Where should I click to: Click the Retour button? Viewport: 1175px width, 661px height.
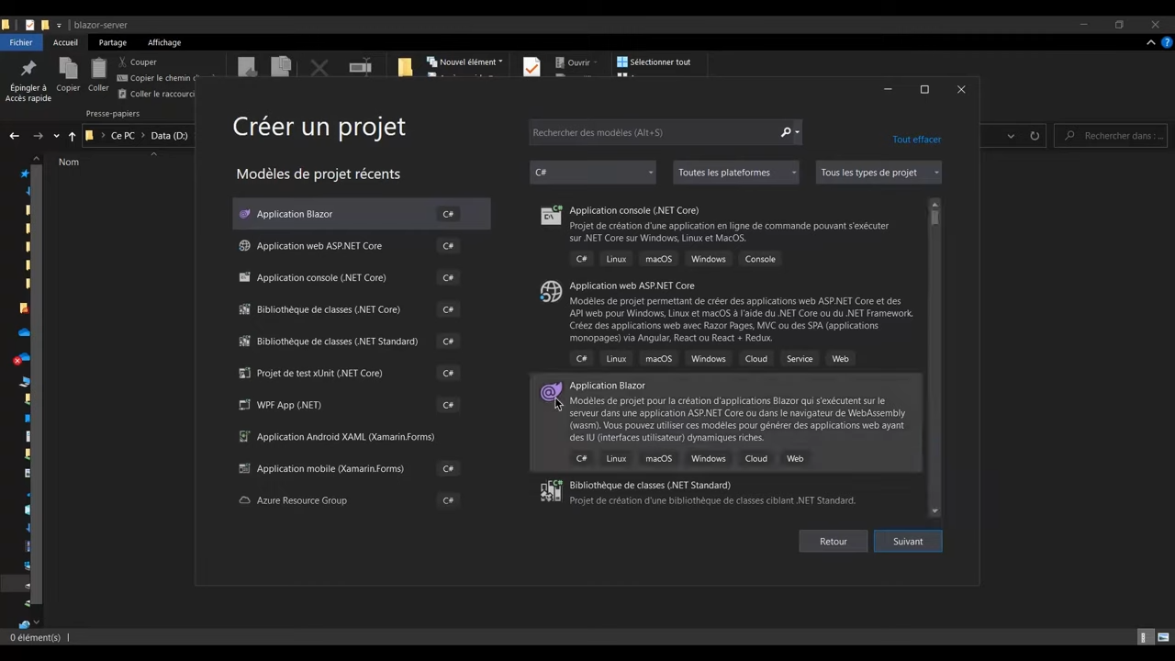[833, 541]
